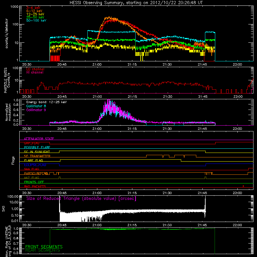Viewport: 257px width, 257px height.
Task: Click the HI channel legend label
Action: pos(35,73)
